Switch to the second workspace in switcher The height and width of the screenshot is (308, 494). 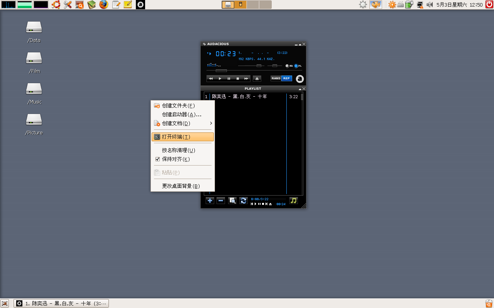[x=240, y=5]
